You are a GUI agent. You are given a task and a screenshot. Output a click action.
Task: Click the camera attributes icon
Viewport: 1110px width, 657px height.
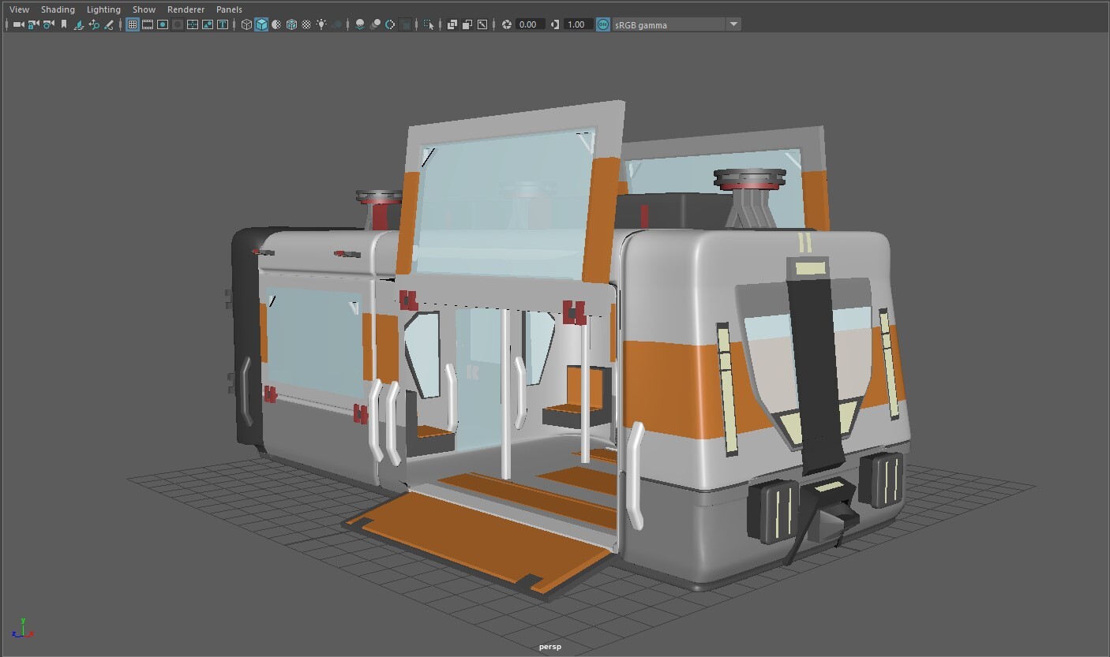tap(49, 24)
